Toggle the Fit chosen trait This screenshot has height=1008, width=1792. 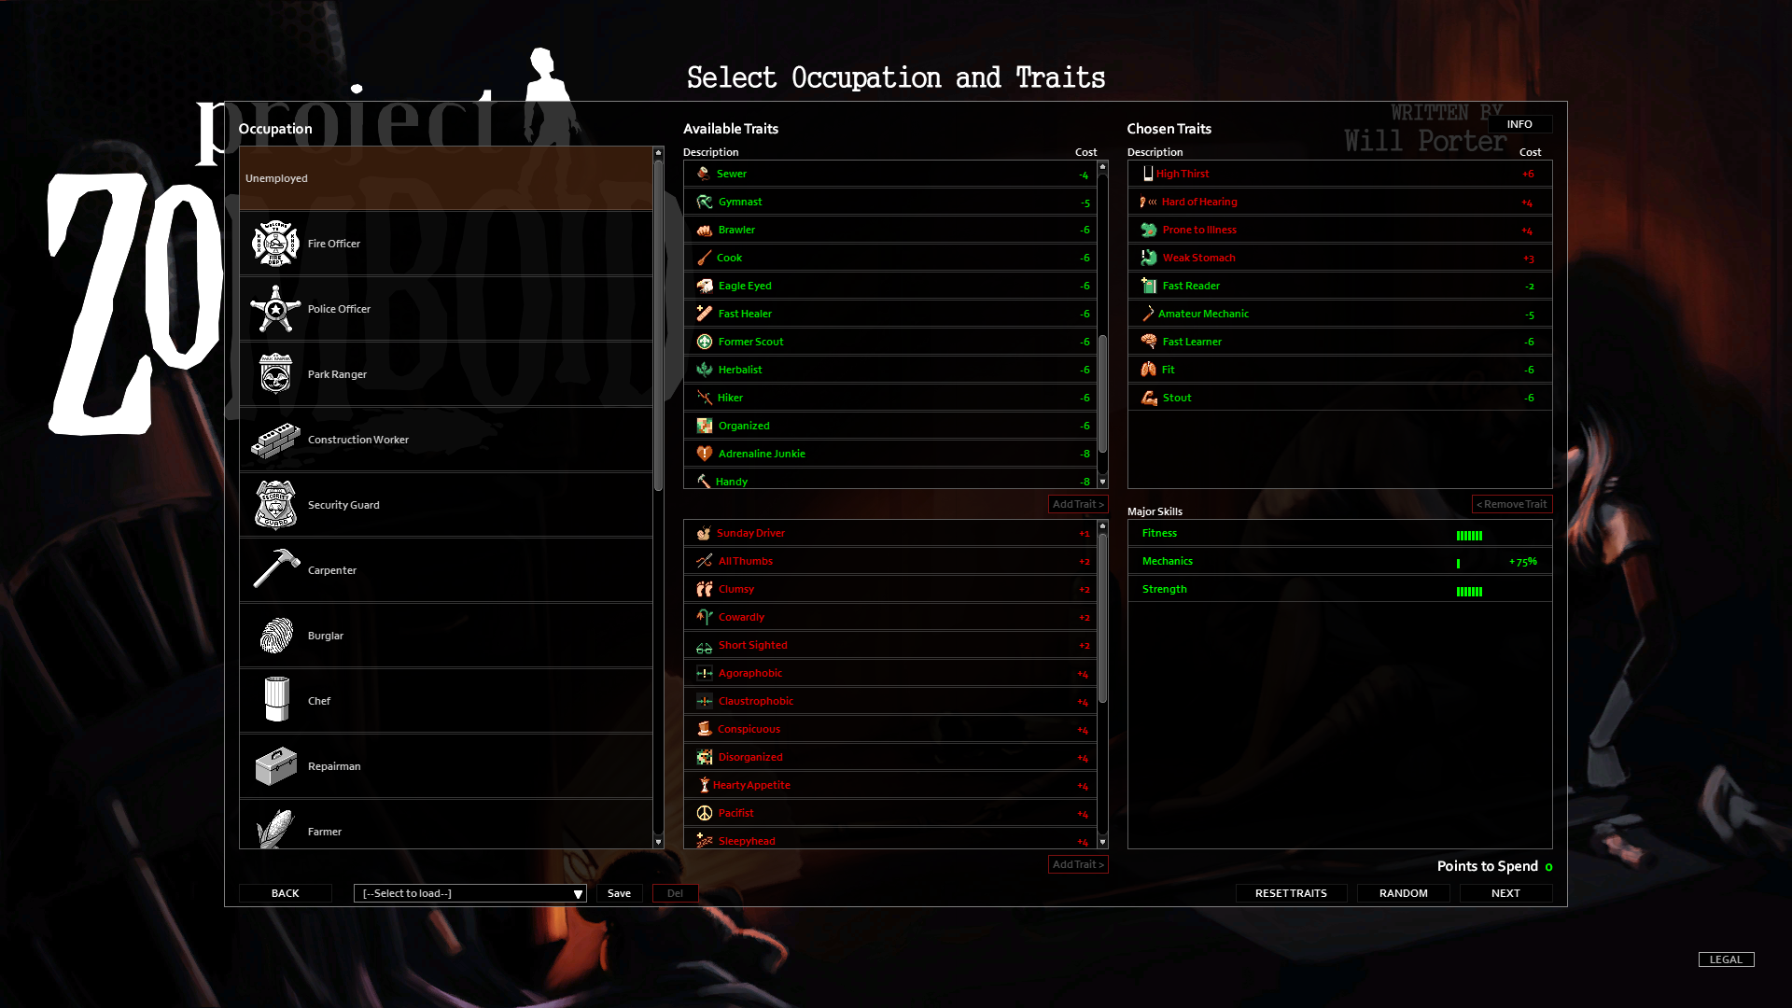[x=1336, y=370]
